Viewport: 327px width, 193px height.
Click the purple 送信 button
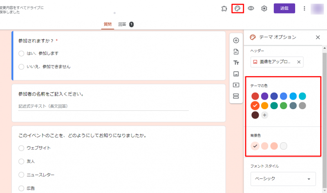284,9
